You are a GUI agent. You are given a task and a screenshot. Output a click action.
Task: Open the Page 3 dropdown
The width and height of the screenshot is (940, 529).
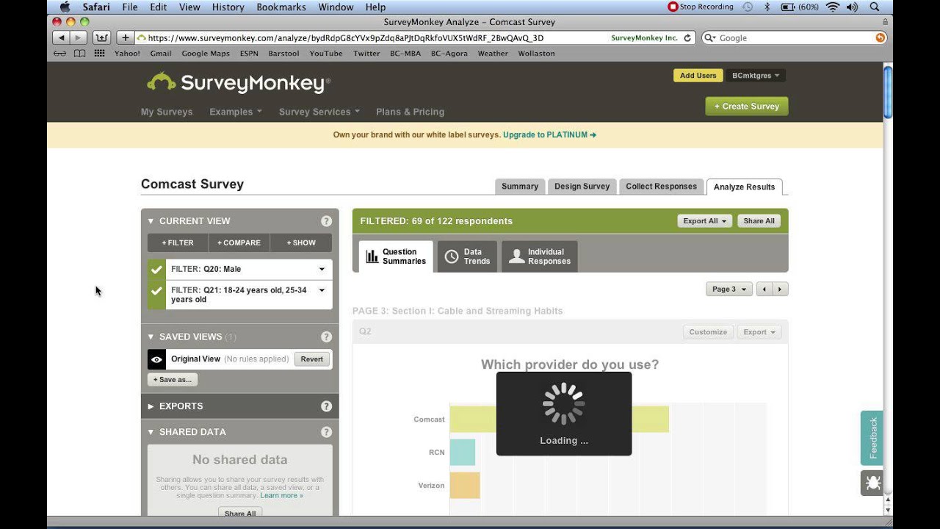tap(729, 289)
